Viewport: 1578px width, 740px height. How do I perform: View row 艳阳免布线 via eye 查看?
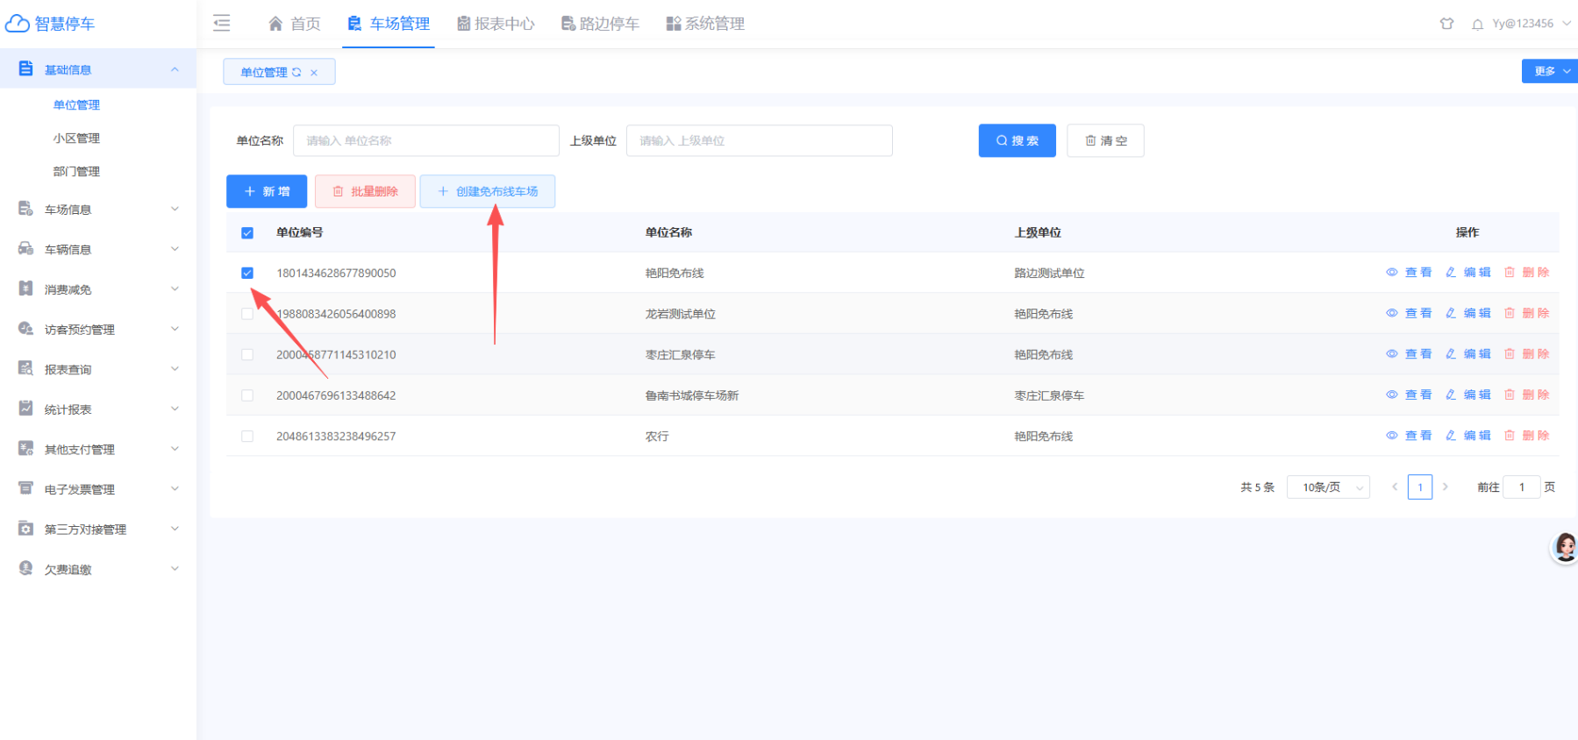(1409, 273)
